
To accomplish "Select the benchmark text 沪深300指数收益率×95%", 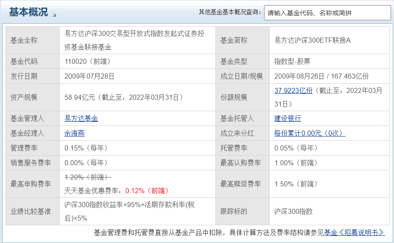I will pos(102,205).
